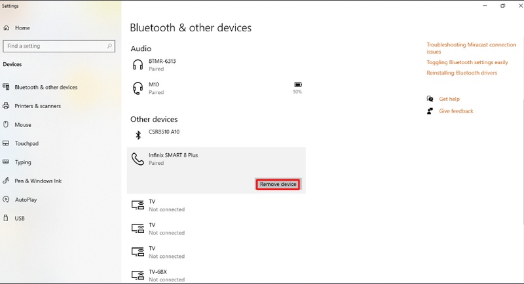
Task: Click the Audio section heading
Action: point(141,48)
